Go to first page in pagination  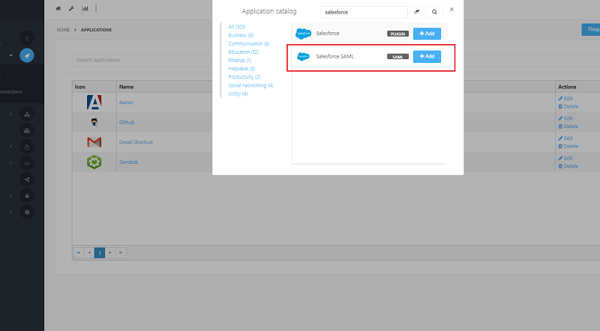coord(79,252)
